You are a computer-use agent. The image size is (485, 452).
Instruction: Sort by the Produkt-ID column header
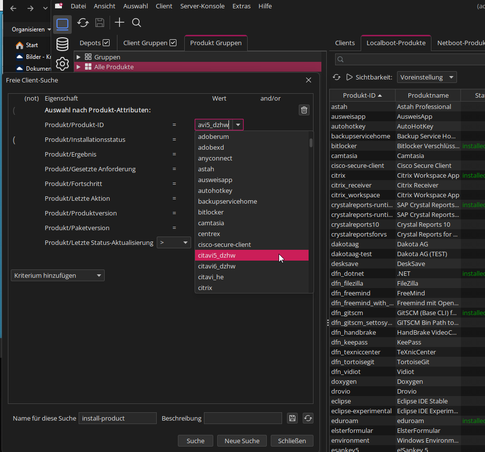click(362, 96)
